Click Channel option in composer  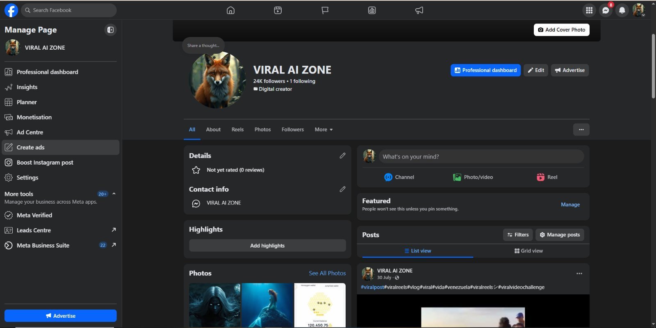(x=399, y=177)
